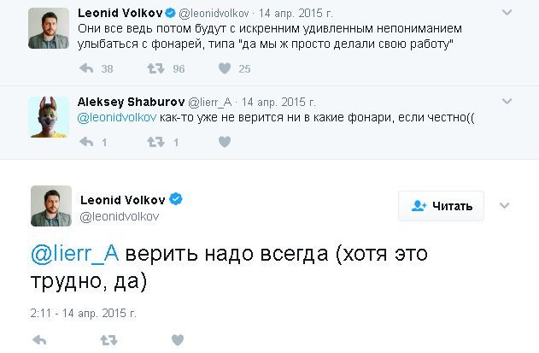This screenshot has width=539, height=353.
Task: Retweet Aleksey Shaburov's tweet
Action: [x=155, y=142]
